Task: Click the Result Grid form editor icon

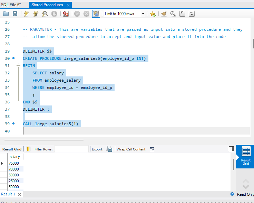Action: pyautogui.click(x=28, y=149)
